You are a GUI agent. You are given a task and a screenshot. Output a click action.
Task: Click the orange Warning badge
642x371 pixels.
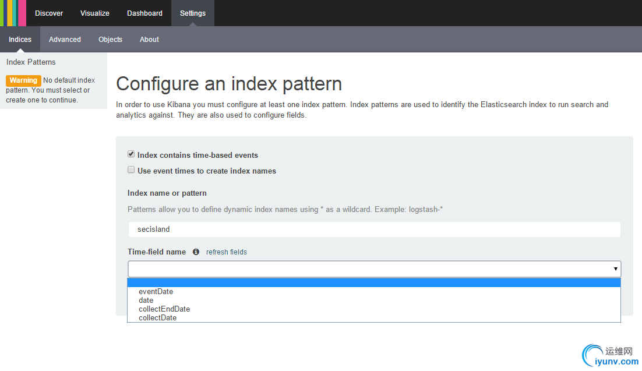click(23, 80)
